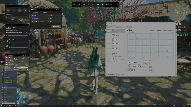Image resolution: width=191 pixels, height=107 pixels.
Task: Select GPU 0 in Task Manager sidebar
Action: coord(115,60)
